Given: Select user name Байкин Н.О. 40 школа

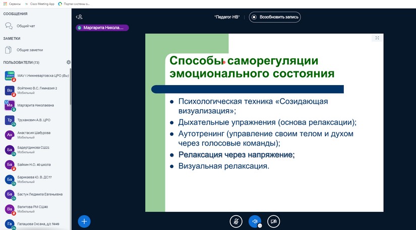Looking at the screenshot, I should (x=34, y=165).
